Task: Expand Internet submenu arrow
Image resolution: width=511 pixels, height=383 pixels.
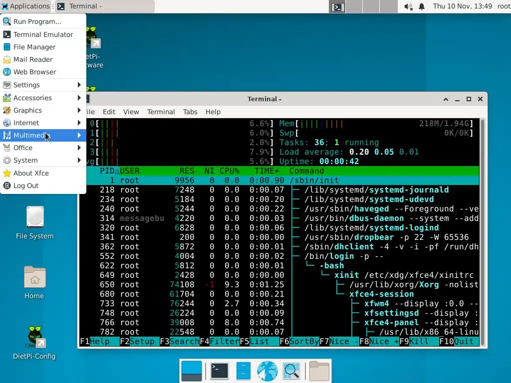Action: point(79,123)
